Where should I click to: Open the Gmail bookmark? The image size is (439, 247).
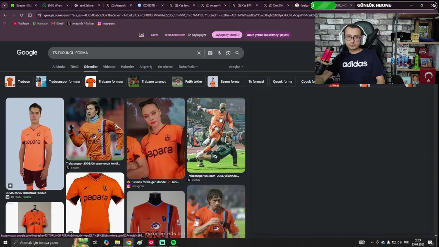coord(58,24)
